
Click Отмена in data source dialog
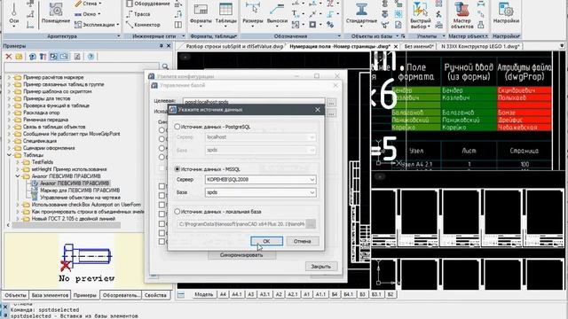[302, 241]
